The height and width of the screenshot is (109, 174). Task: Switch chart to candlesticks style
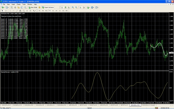[66, 8]
